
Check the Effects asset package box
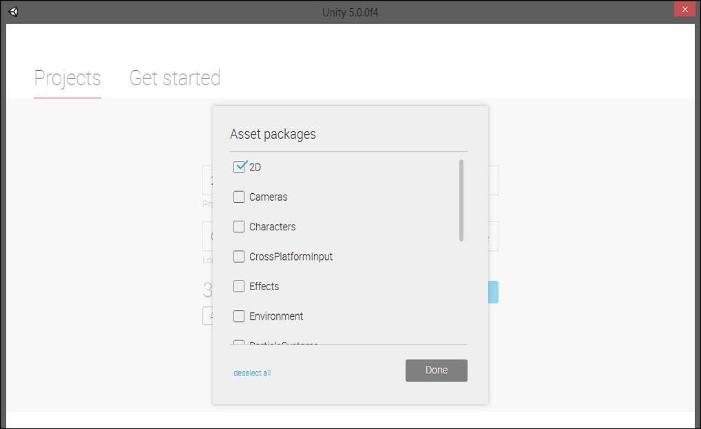pyautogui.click(x=239, y=286)
